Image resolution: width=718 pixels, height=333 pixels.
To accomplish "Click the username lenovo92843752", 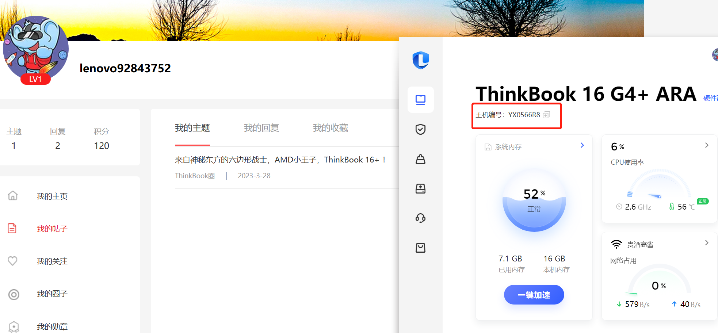I will (x=125, y=68).
